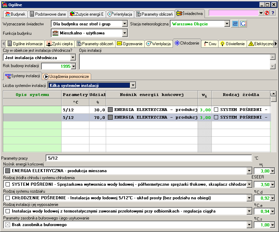Expand the Stacja meteorologiczna dropdown
279x232 pixels.
[227, 24]
